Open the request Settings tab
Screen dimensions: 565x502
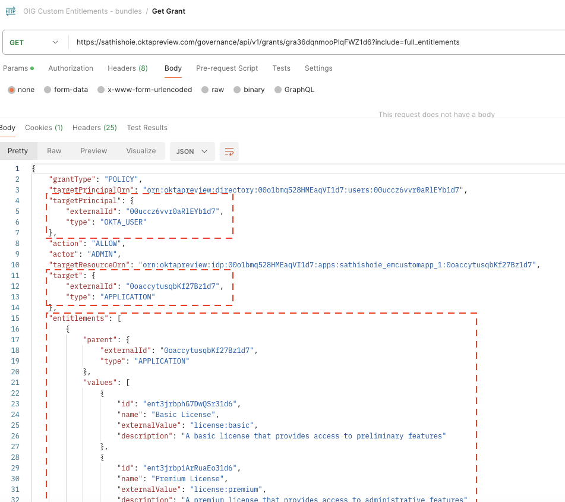[318, 68]
